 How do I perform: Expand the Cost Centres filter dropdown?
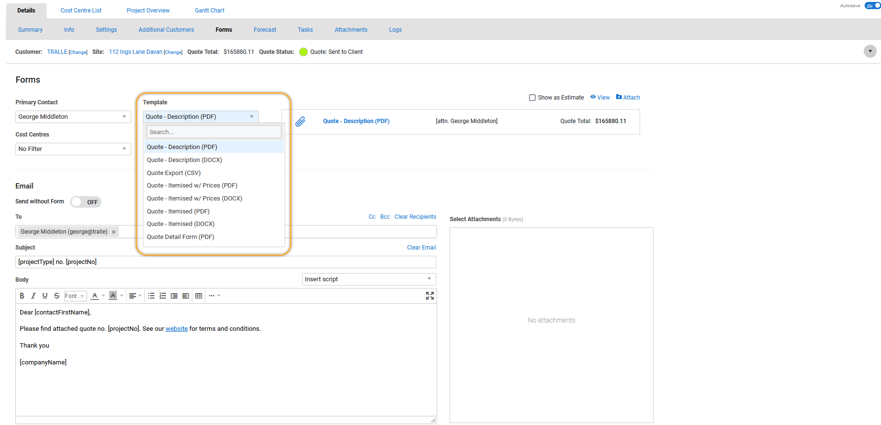[x=73, y=149]
